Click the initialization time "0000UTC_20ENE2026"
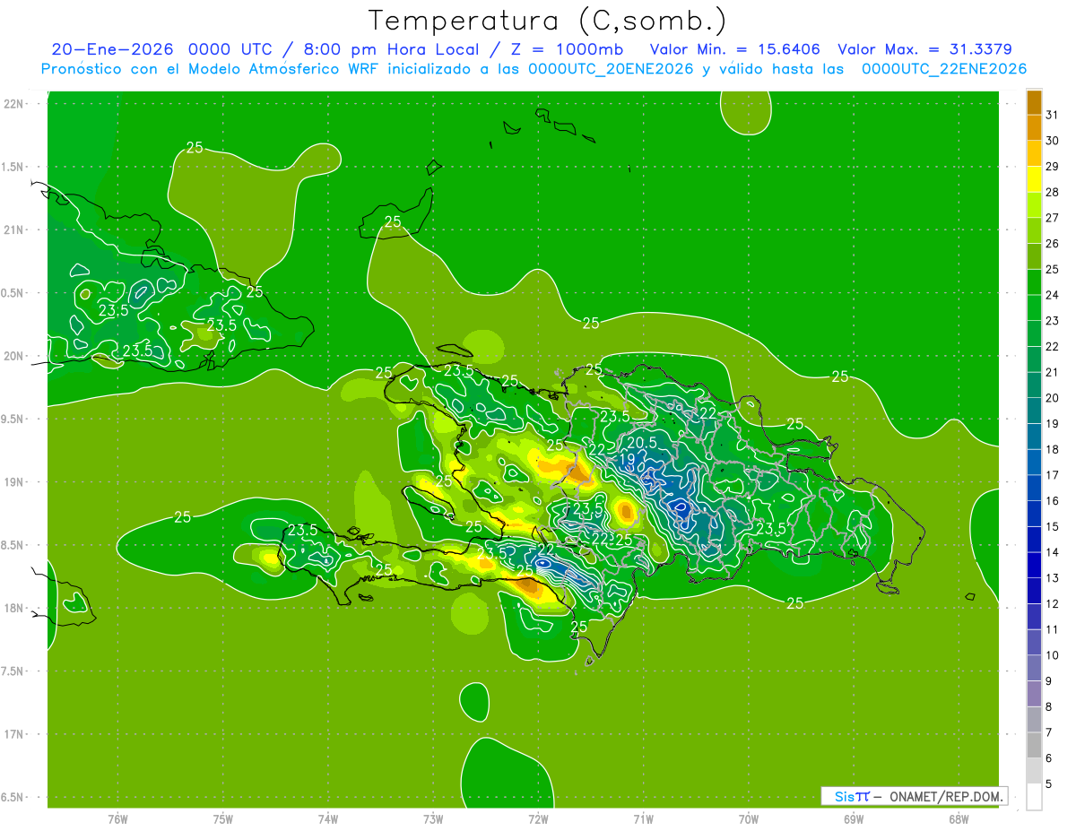This screenshot has height=831, width=1076. 611,69
